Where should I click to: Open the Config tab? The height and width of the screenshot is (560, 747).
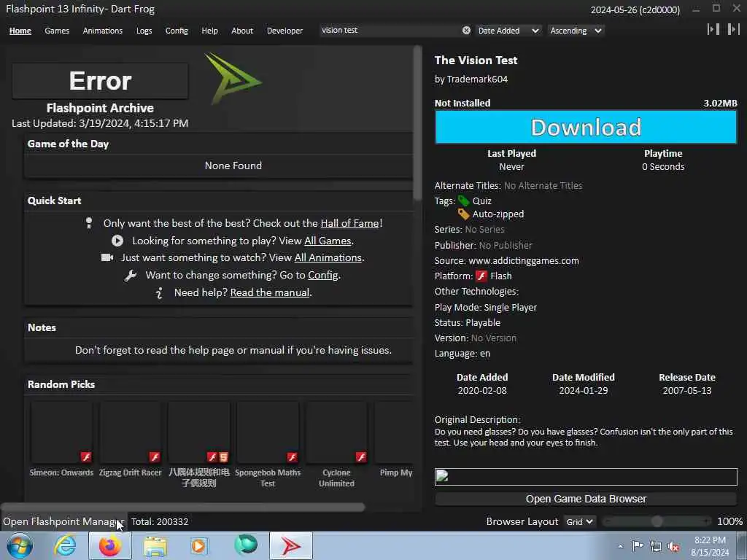[177, 31]
